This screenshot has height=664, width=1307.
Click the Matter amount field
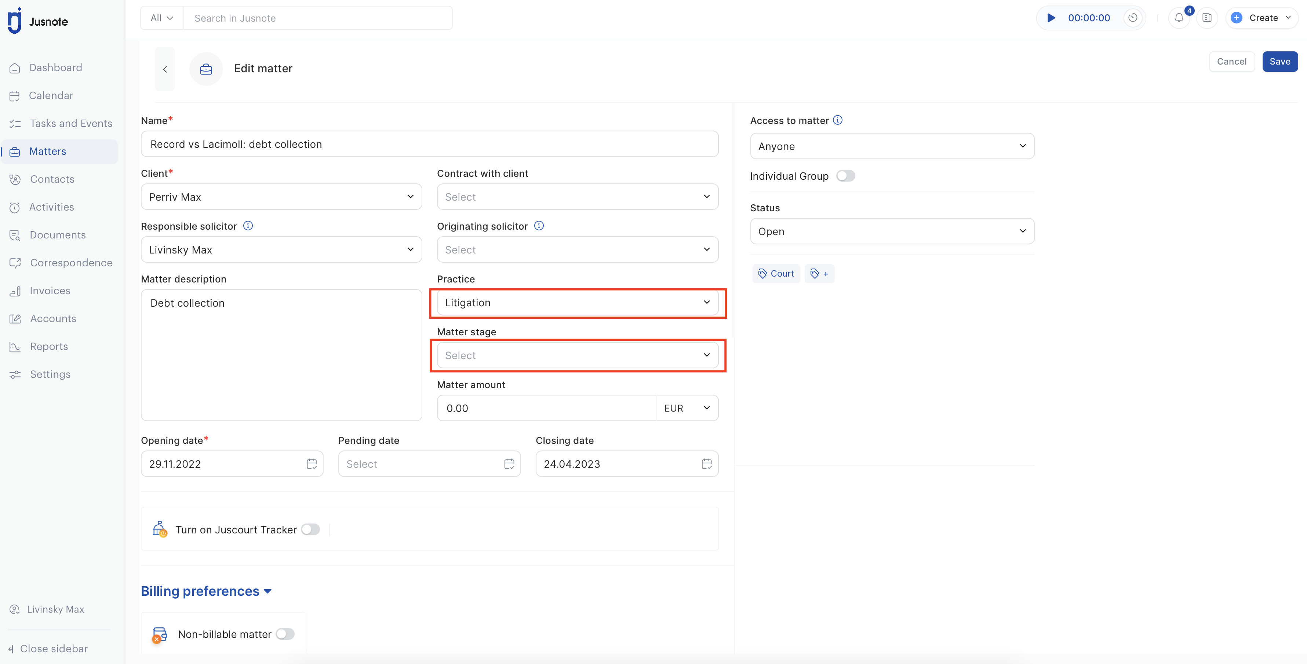546,408
